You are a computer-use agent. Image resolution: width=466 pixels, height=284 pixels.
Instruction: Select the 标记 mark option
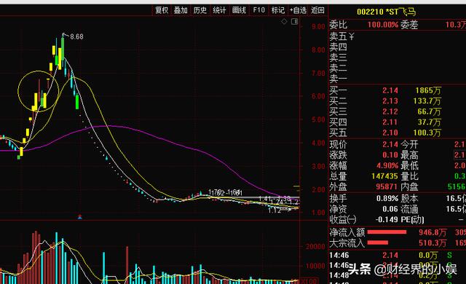[278, 10]
